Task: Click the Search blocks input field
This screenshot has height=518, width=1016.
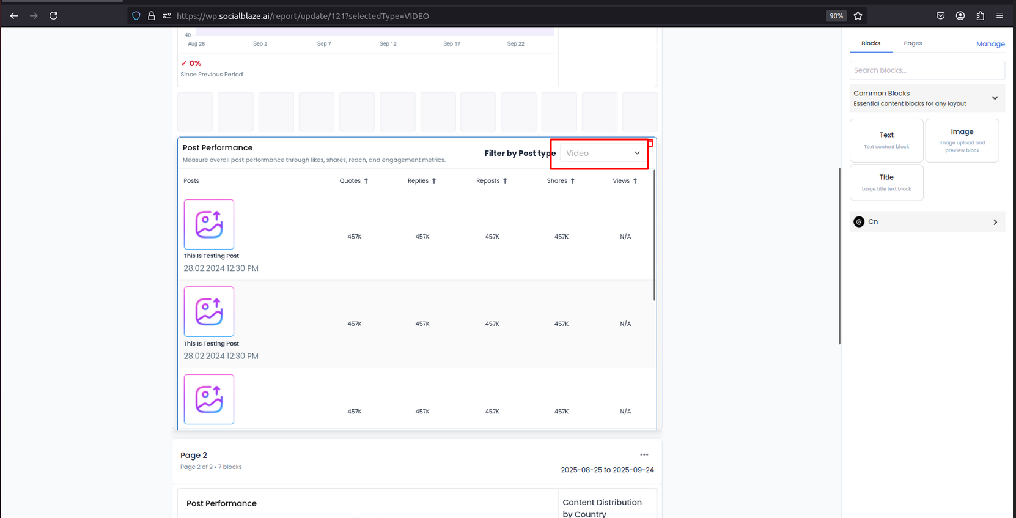Action: coord(926,70)
